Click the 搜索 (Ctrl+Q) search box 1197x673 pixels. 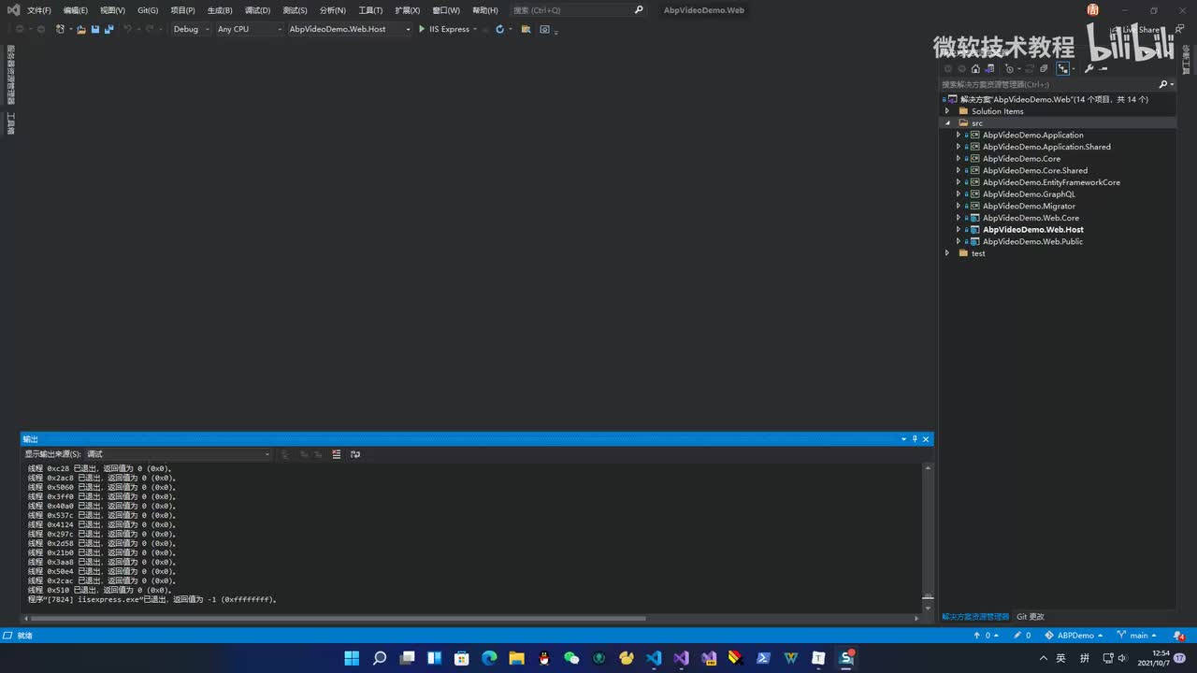(578, 10)
